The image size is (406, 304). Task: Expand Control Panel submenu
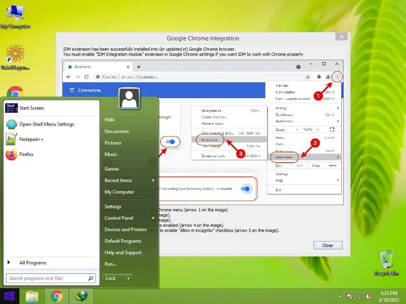click(130, 218)
